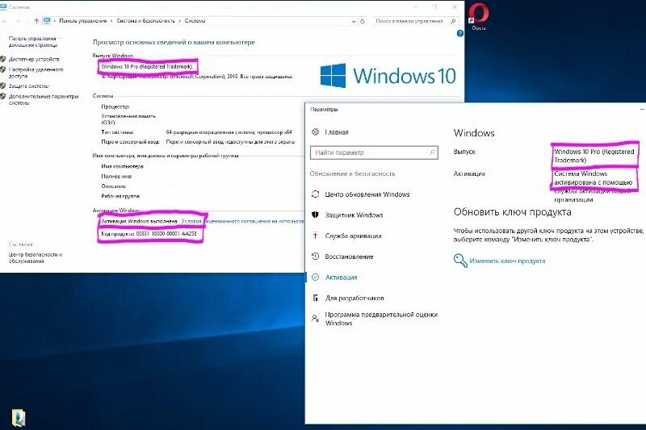
Task: Click the Windows Update refresh icon
Action: [316, 194]
